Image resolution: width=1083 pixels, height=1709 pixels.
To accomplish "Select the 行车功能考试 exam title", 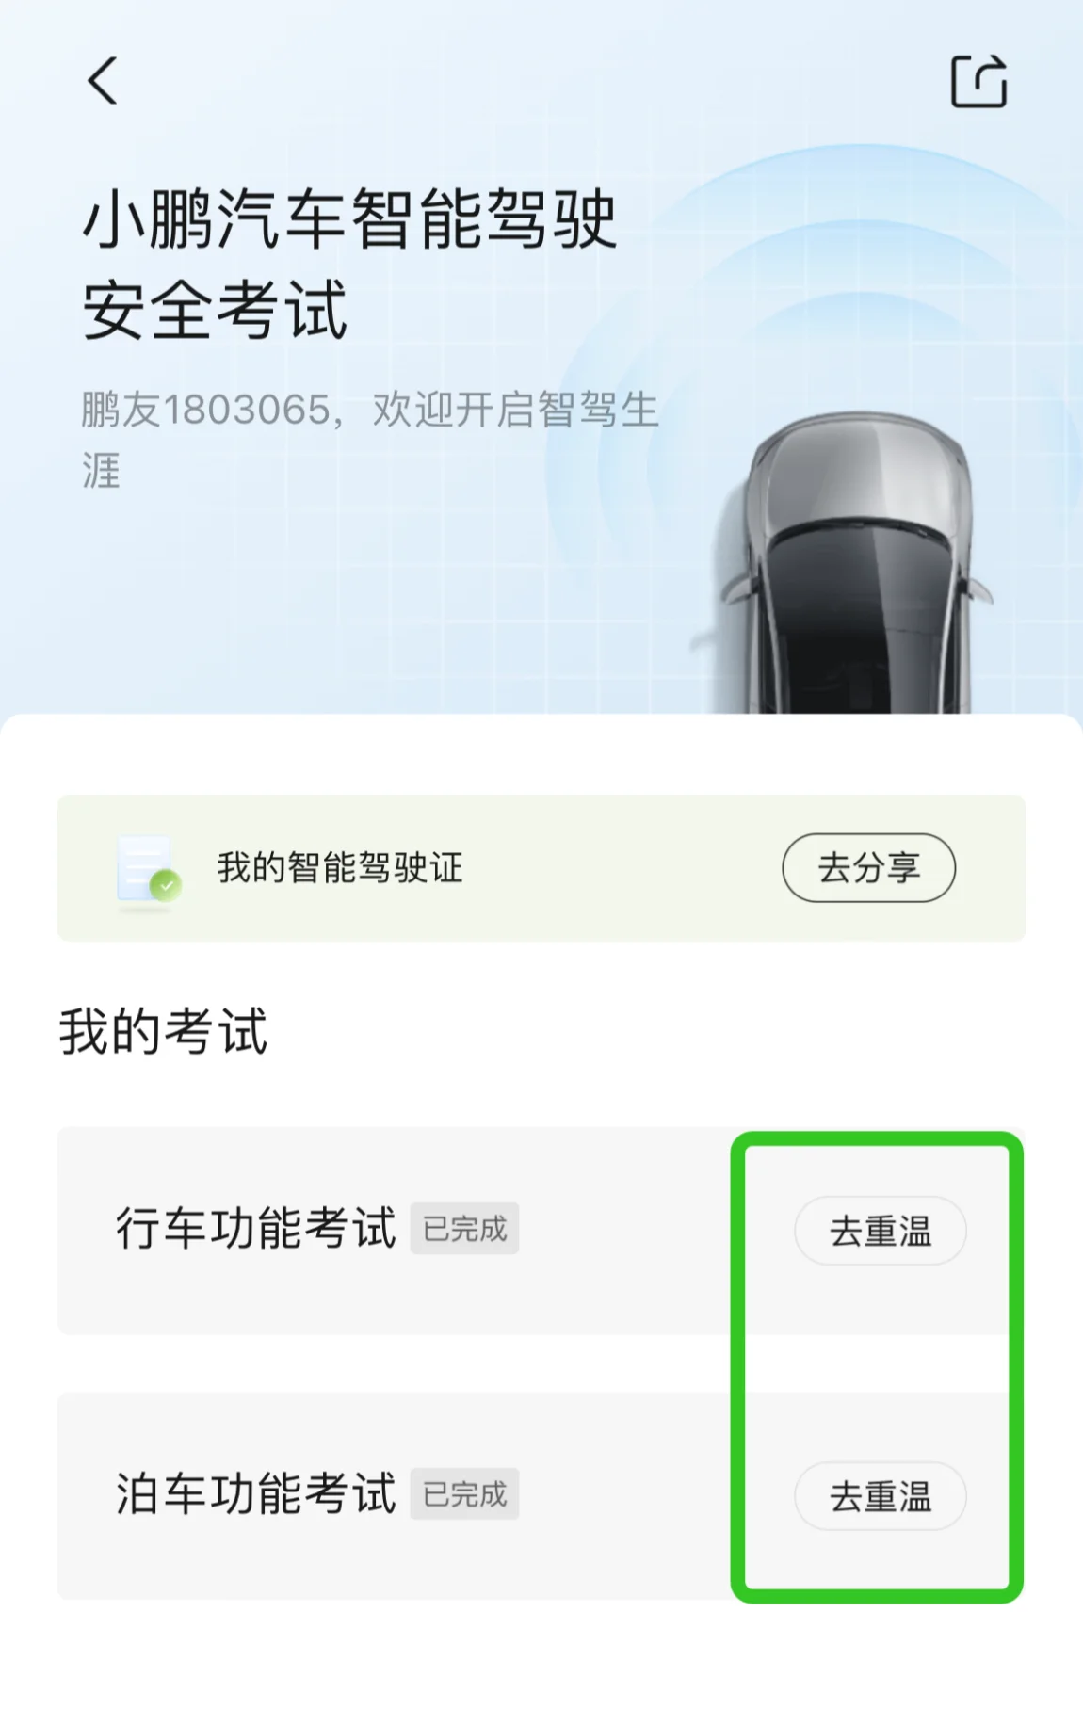I will coord(255,1229).
